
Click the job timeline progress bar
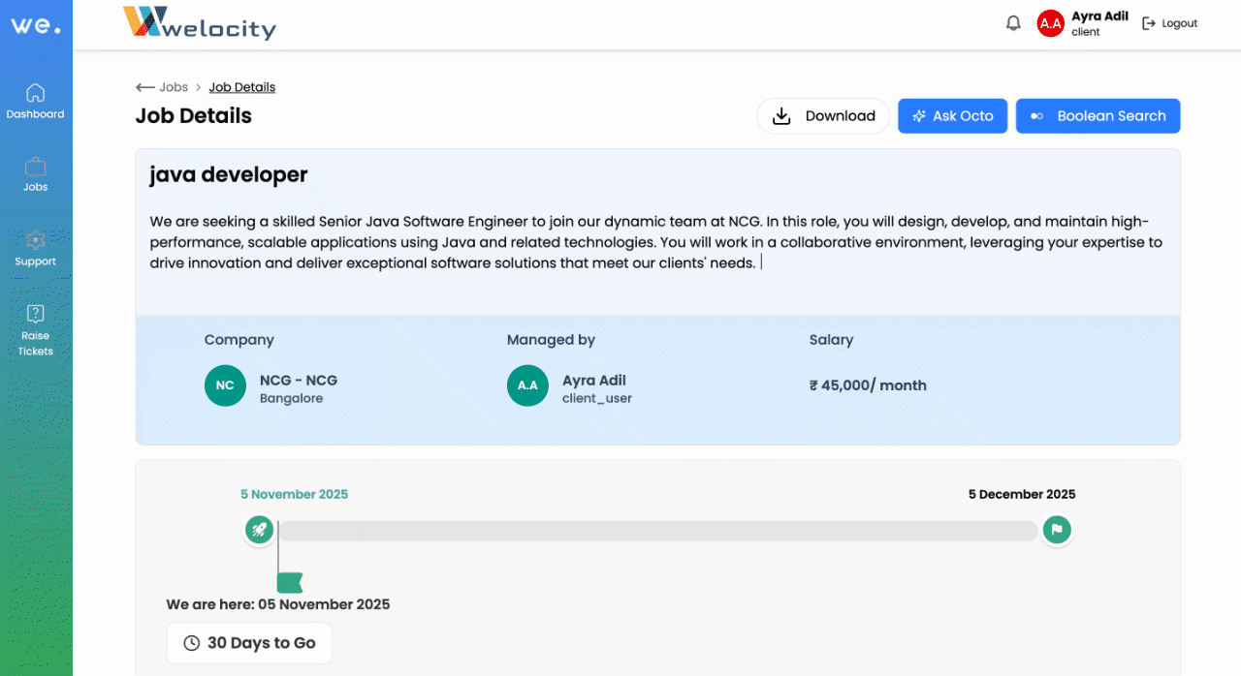click(x=657, y=531)
